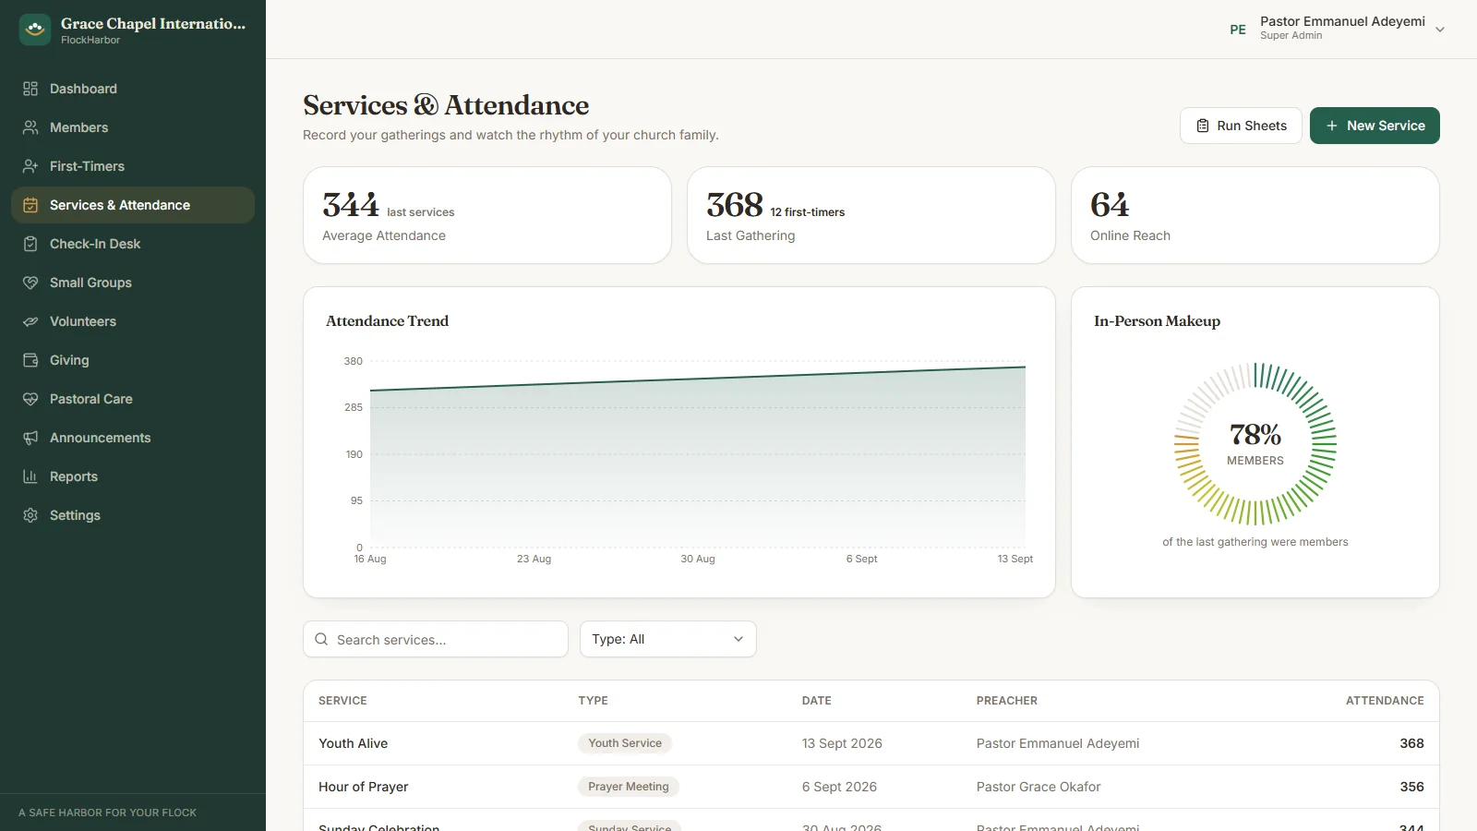Go to Pastoral Care
The width and height of the screenshot is (1477, 831).
[133, 399]
